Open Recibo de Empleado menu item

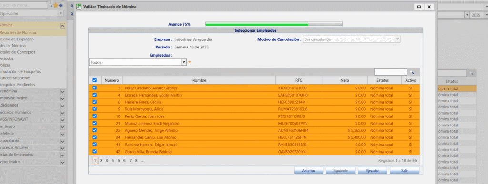(x=17, y=39)
